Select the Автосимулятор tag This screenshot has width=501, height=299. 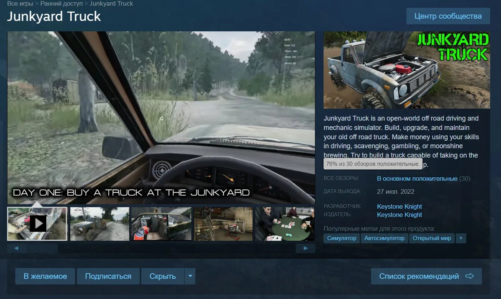pyautogui.click(x=384, y=238)
